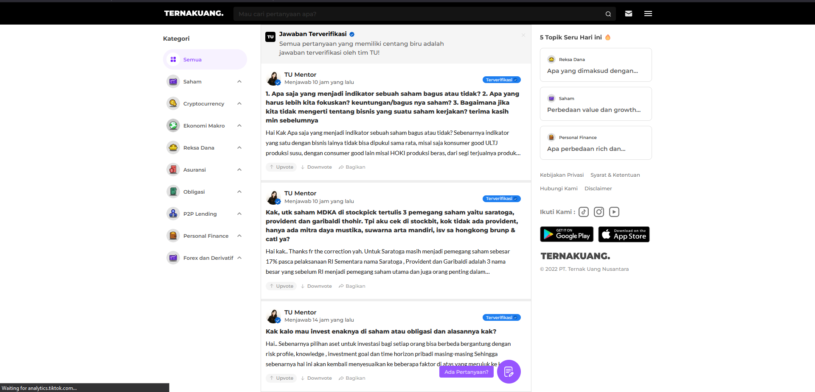Viewport: 815px width, 392px height.
Task: Open question about invest saham atau obligasi
Action: (381, 331)
